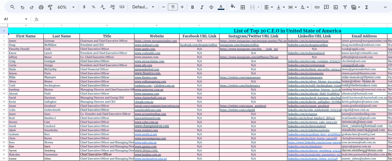Open the morganstanley.com website link
The image size is (392, 161).
(x=156, y=41)
